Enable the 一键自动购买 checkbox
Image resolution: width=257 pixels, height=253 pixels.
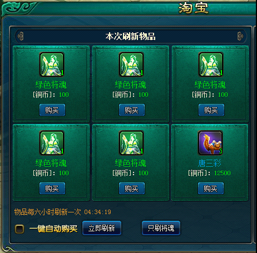coord(19,229)
